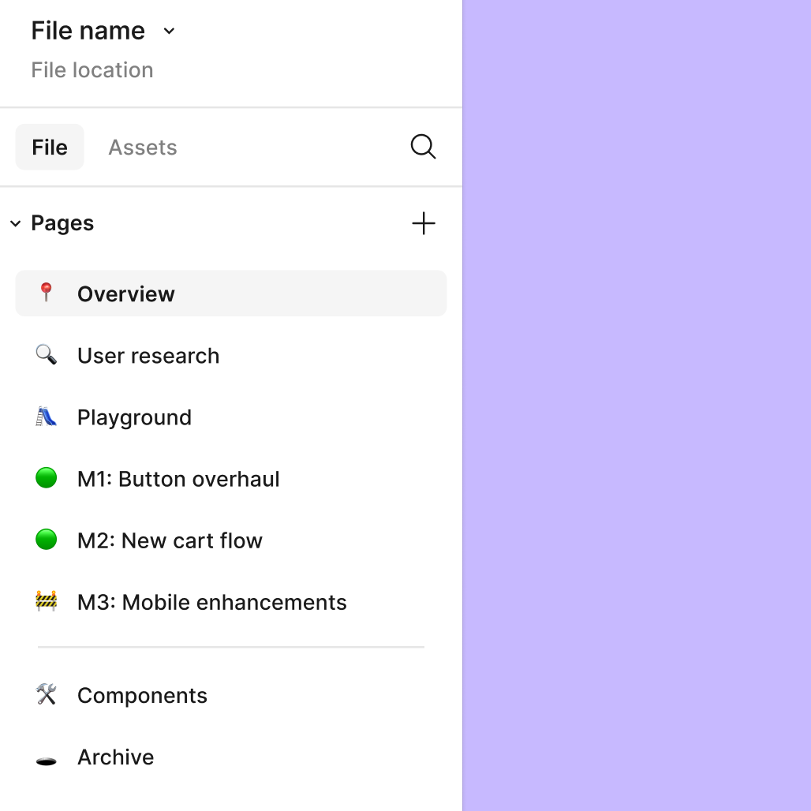The width and height of the screenshot is (811, 811).
Task: Open the User research page
Action: pyautogui.click(x=148, y=355)
